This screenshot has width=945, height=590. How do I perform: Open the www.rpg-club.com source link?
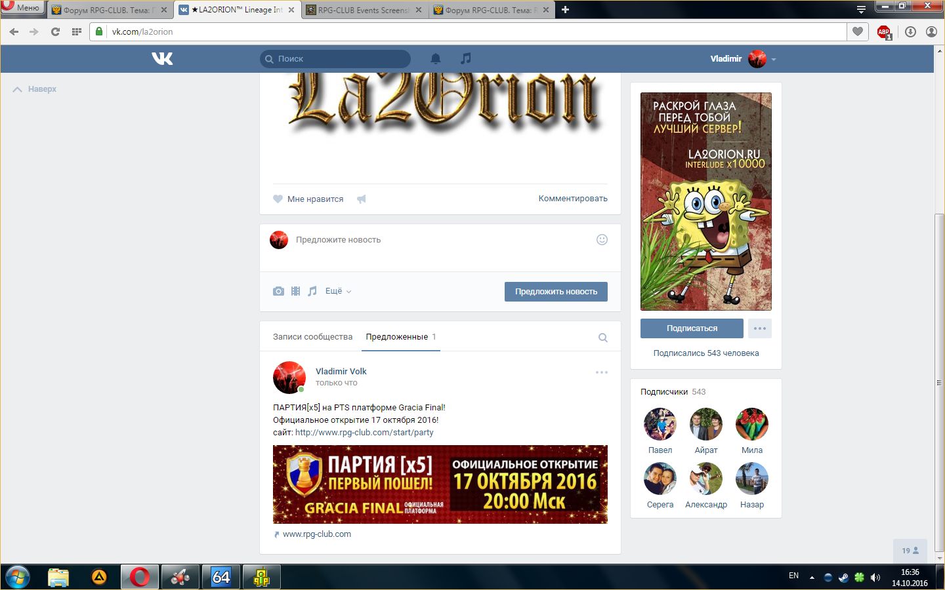[x=317, y=534]
